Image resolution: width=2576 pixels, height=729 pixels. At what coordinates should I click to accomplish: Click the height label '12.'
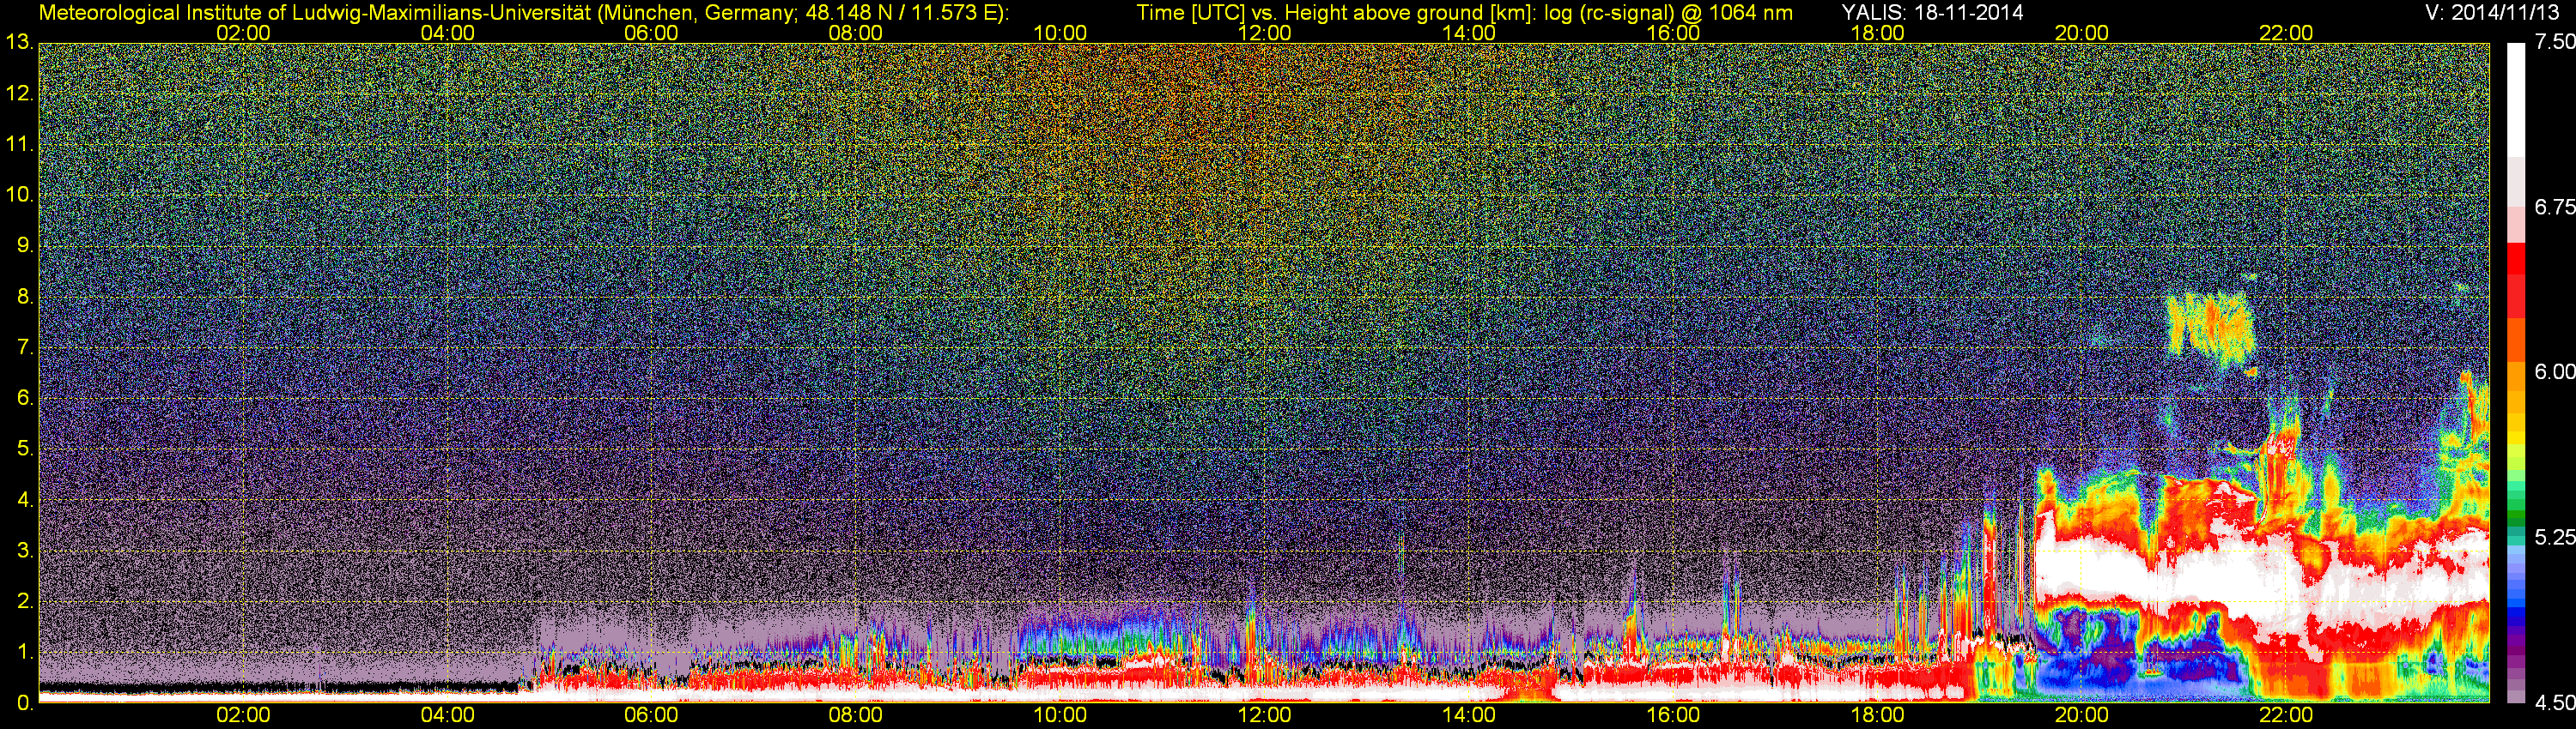click(x=19, y=93)
